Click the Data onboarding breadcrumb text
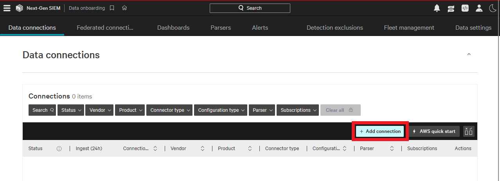The height and width of the screenshot is (181, 500). tap(87, 8)
